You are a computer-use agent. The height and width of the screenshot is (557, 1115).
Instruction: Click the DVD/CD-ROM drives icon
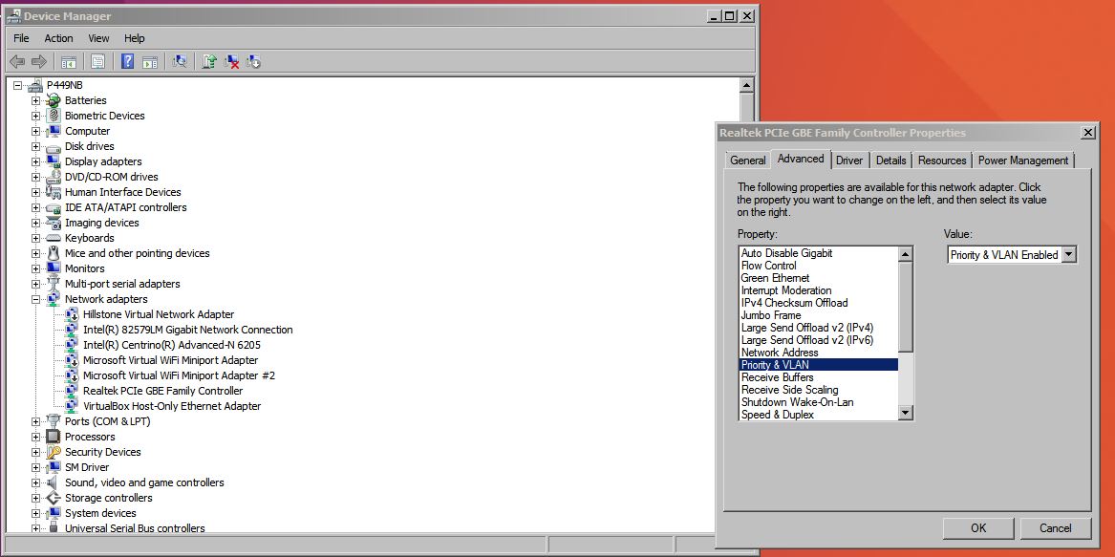[x=54, y=177]
